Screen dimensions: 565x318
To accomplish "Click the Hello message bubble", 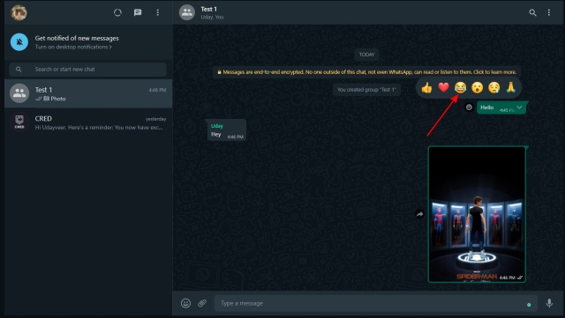I will tap(501, 107).
